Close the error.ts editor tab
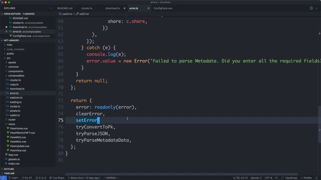The height and width of the screenshot is (180, 321). tap(148, 8)
